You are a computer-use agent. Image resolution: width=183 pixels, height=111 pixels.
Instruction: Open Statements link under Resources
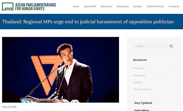point(139,68)
